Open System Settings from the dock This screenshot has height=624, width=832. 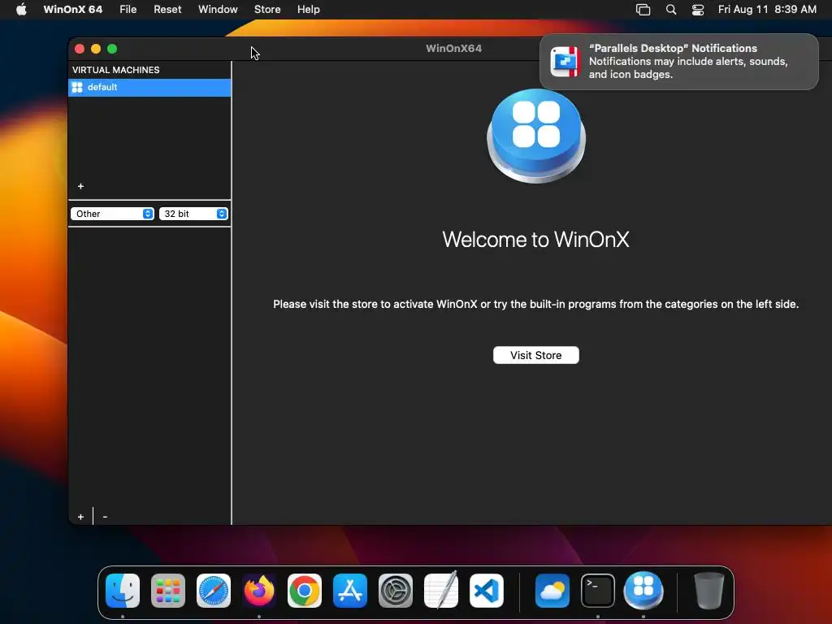coord(396,591)
